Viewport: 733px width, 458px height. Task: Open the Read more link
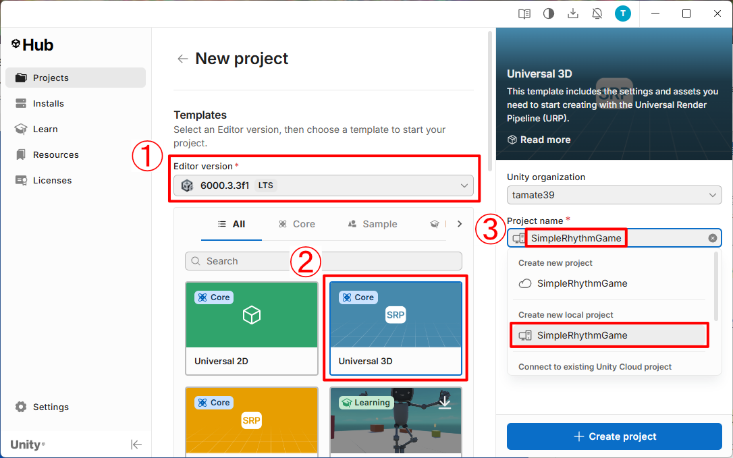click(x=539, y=140)
